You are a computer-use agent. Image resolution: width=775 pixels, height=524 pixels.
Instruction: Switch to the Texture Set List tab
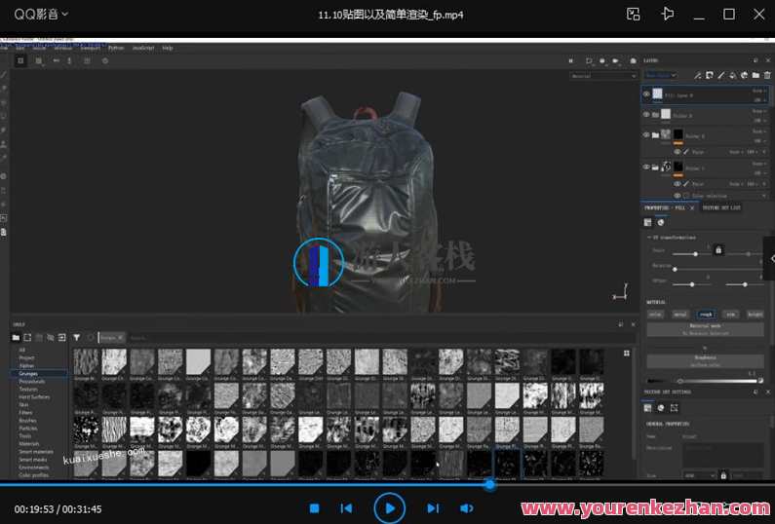point(722,207)
